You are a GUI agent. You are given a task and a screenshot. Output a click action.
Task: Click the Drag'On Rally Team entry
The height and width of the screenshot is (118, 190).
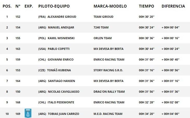tap(109, 92)
